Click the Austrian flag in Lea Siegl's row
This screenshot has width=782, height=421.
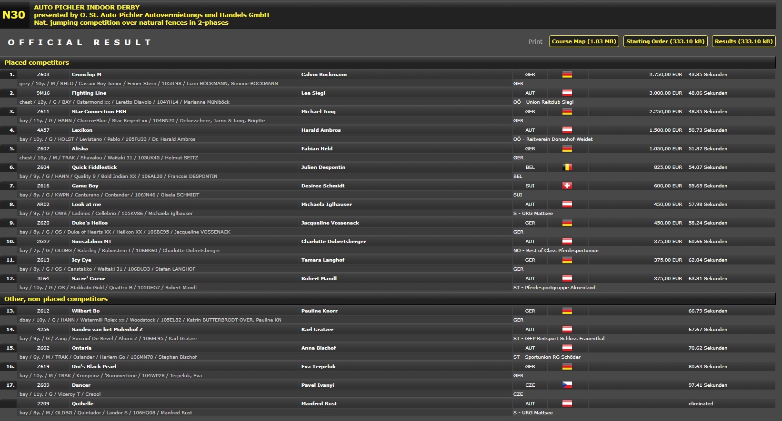567,93
